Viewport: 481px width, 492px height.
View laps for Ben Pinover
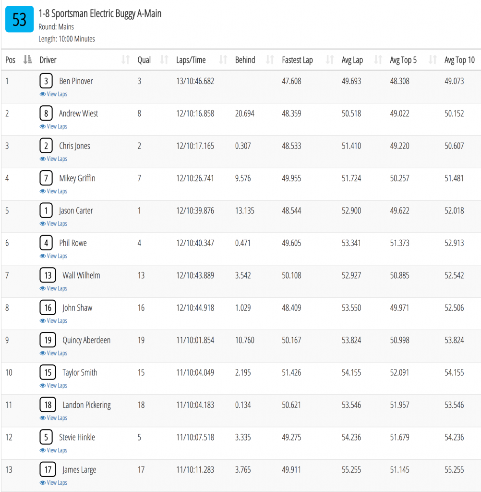coord(53,94)
